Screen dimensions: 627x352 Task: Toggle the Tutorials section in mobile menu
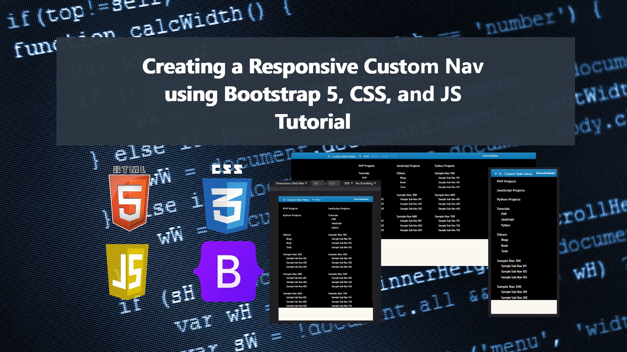[x=503, y=209]
